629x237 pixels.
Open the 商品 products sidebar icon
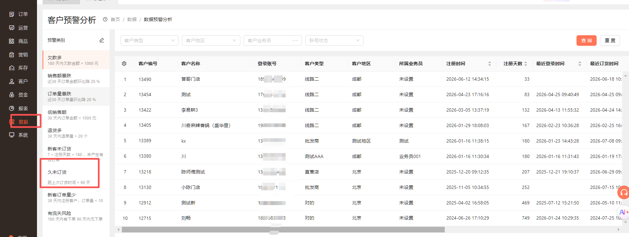click(x=12, y=41)
